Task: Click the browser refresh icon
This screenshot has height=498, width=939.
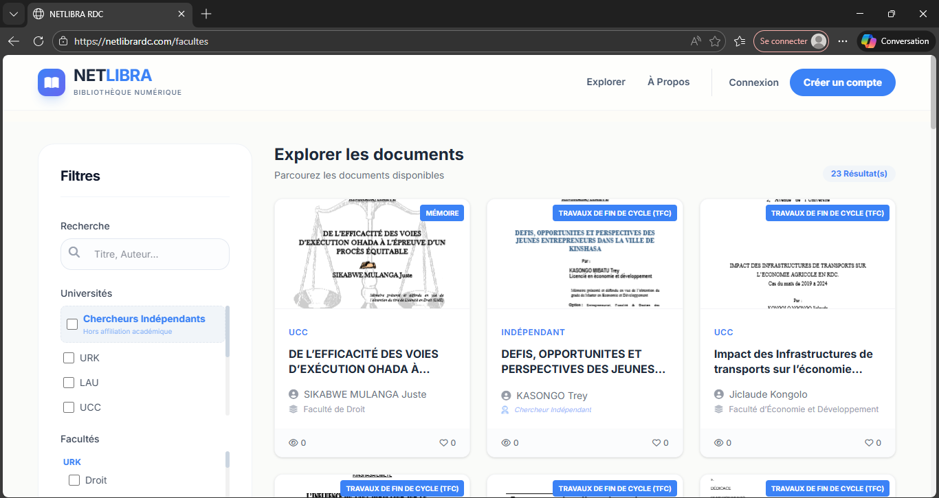Action: pyautogui.click(x=38, y=41)
